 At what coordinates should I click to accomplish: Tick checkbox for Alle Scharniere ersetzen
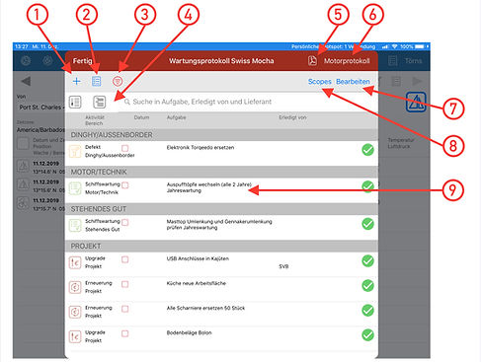tap(124, 309)
